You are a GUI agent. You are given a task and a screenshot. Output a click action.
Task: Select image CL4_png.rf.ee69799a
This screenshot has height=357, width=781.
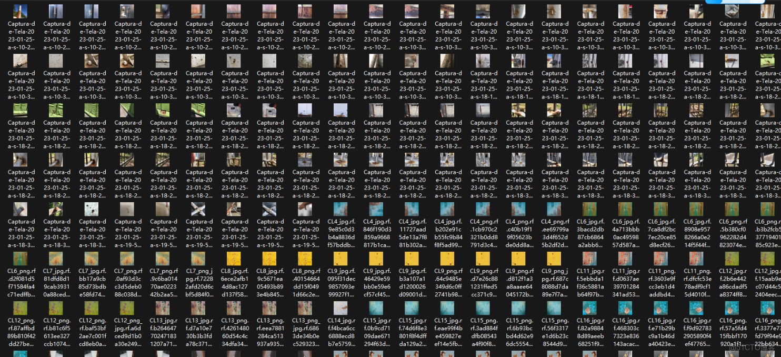point(554,210)
